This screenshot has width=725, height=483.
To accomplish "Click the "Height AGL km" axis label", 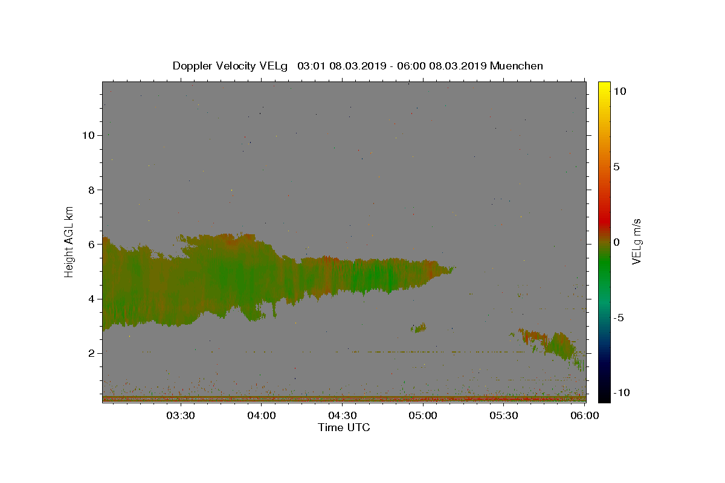I will tap(69, 241).
